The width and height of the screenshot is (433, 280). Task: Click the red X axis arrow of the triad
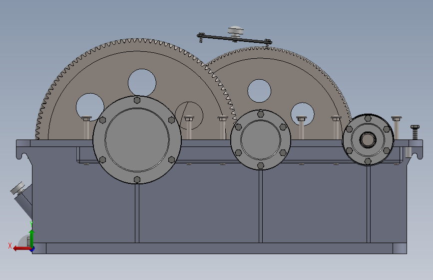point(21,249)
